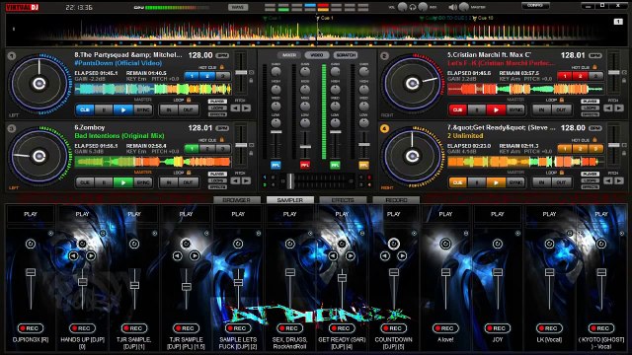Click the JOY sample round loop knob

pyautogui.click(x=498, y=244)
